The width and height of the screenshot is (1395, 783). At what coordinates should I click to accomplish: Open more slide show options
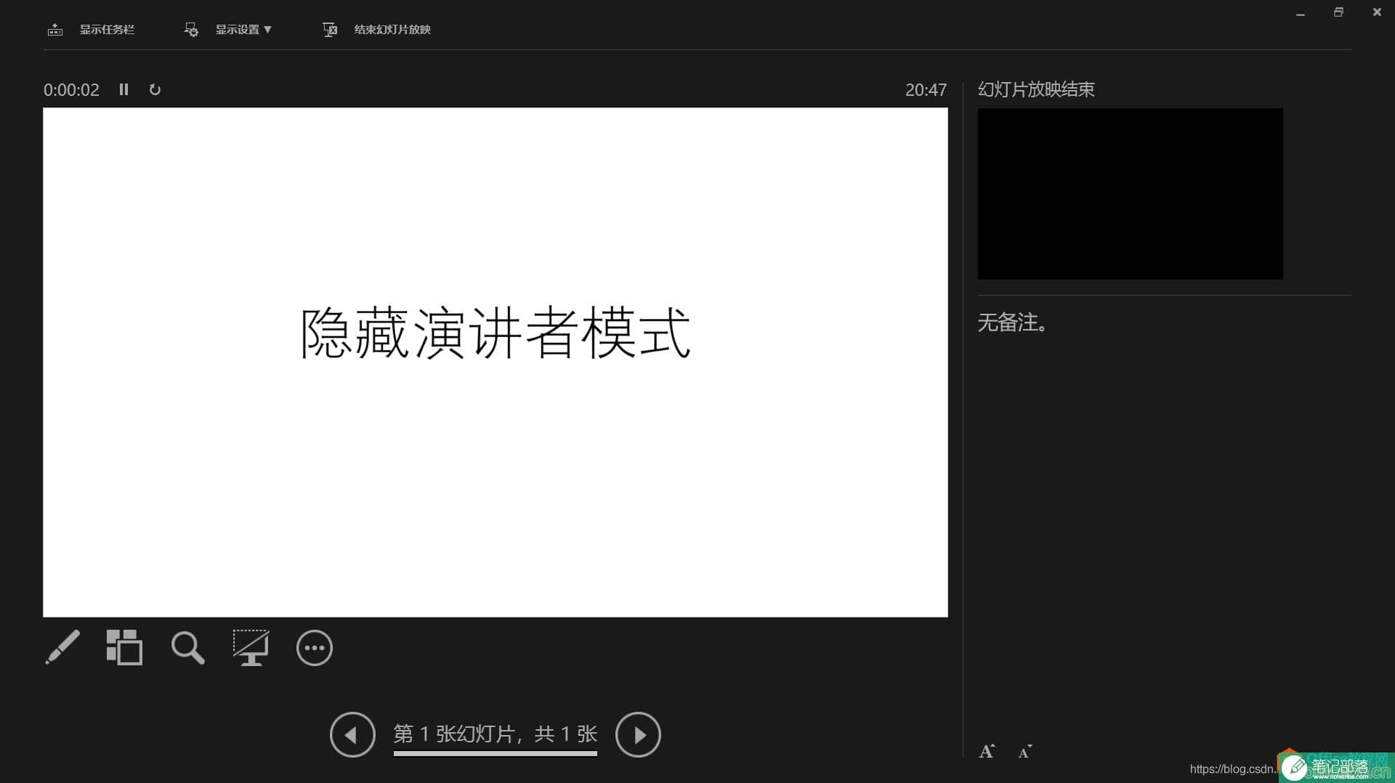pyautogui.click(x=315, y=648)
